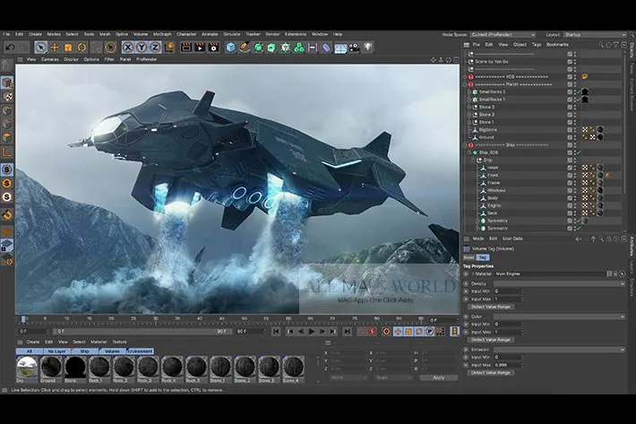Image resolution: width=636 pixels, height=424 pixels.
Task: Add a Light object
Action: click(x=368, y=48)
